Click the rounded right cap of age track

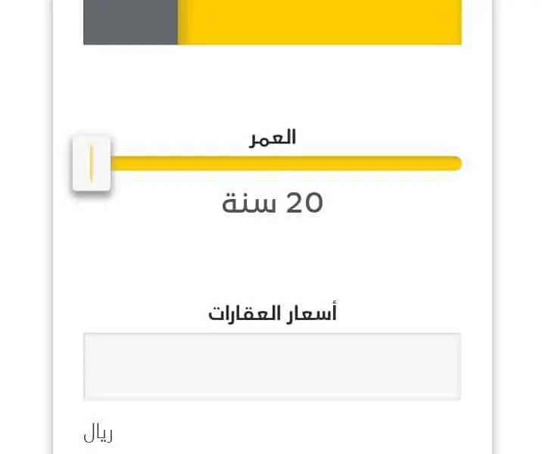pyautogui.click(x=456, y=163)
